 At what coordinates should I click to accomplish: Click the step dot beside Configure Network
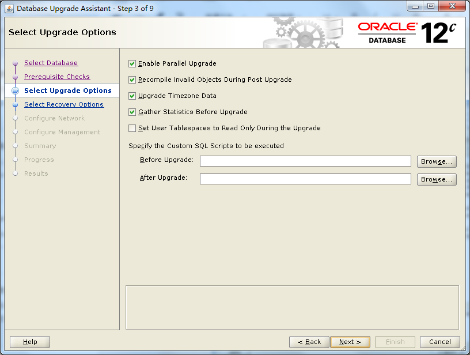pyautogui.click(x=15, y=118)
